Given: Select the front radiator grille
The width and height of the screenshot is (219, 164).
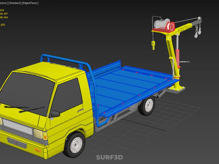Looking at the screenshot, I should (17, 127).
